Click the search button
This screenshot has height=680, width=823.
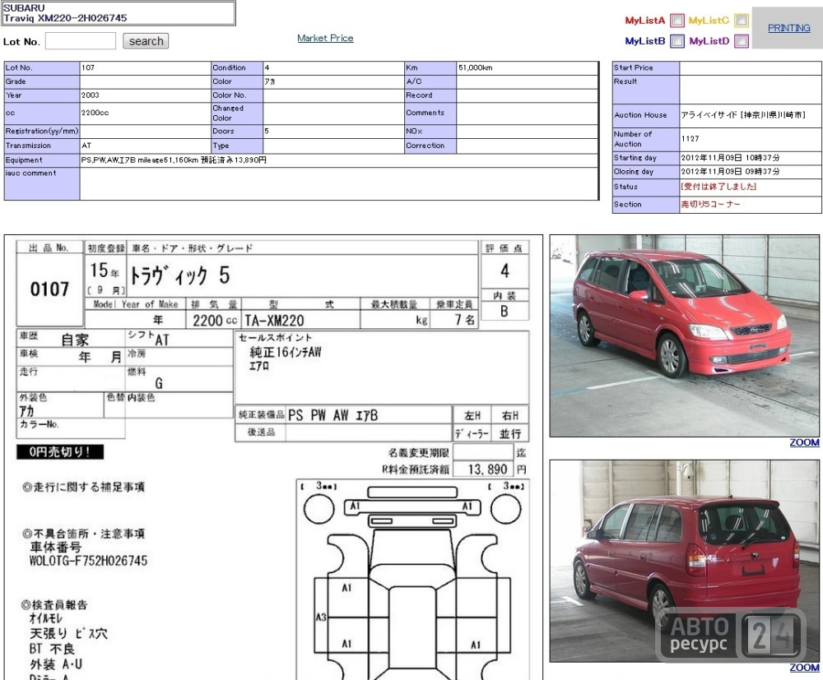coord(146,41)
